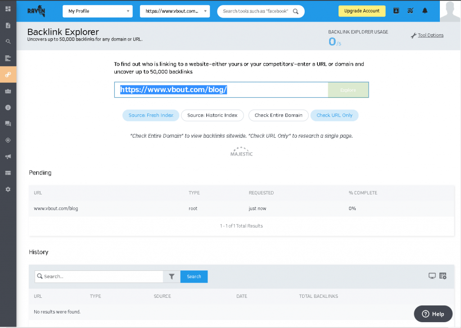The height and width of the screenshot is (328, 461).
Task: Select Check Entire Domain option
Action: (x=278, y=115)
